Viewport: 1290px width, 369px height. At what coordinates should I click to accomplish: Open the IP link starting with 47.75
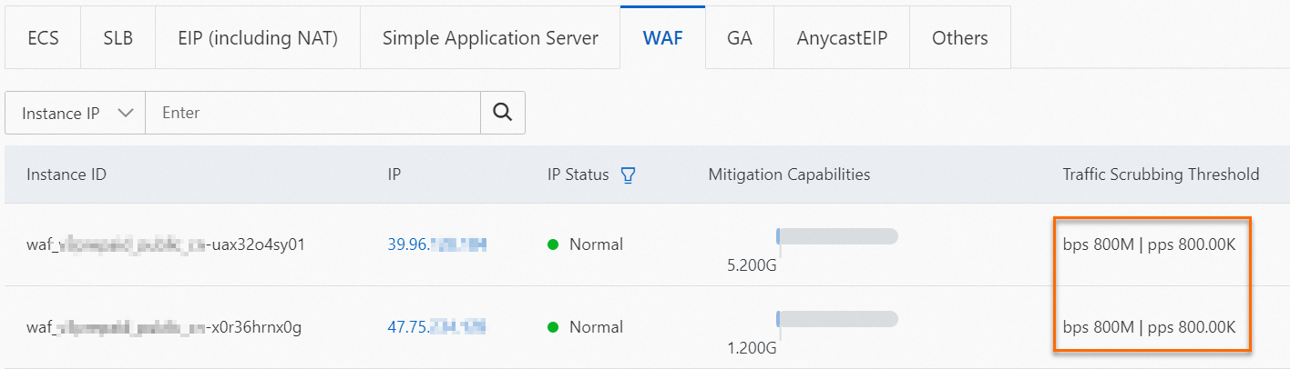coord(436,327)
